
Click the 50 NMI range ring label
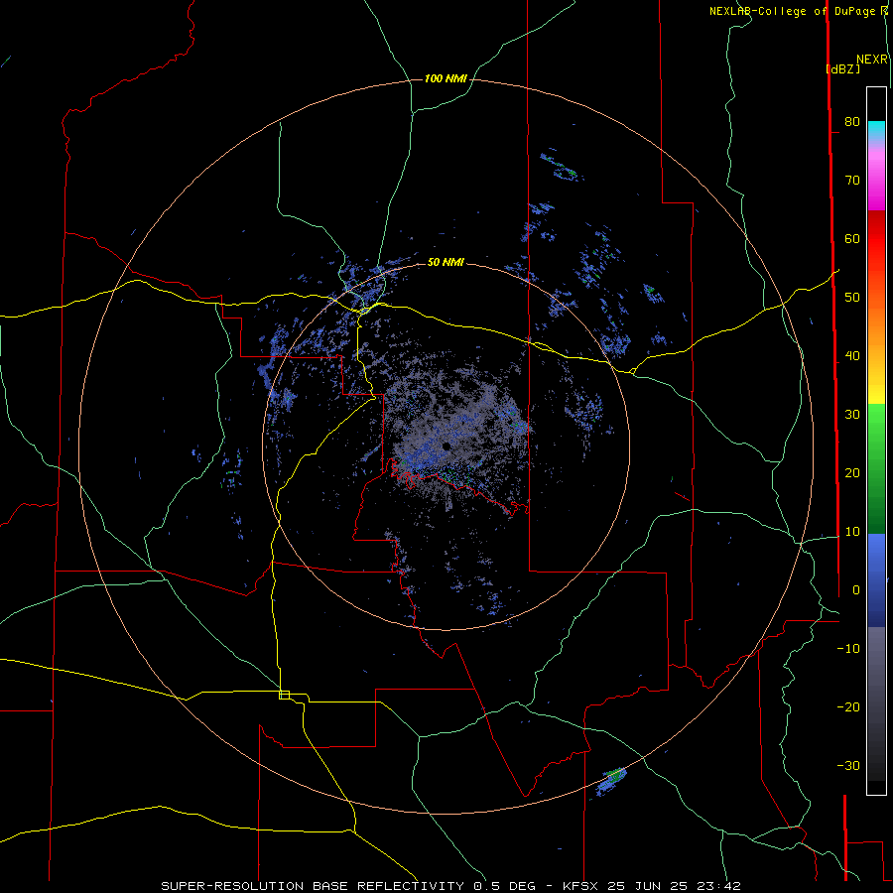[x=446, y=262]
